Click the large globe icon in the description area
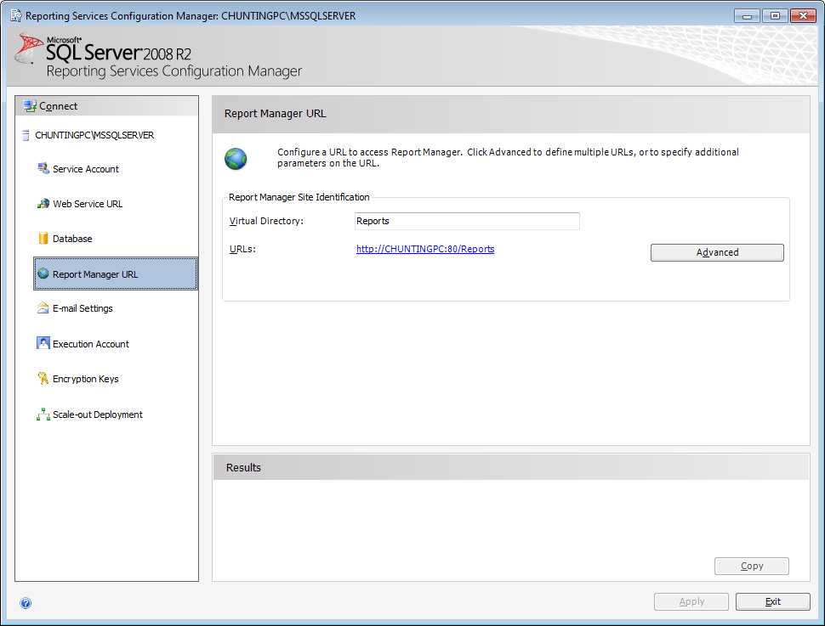 (236, 159)
